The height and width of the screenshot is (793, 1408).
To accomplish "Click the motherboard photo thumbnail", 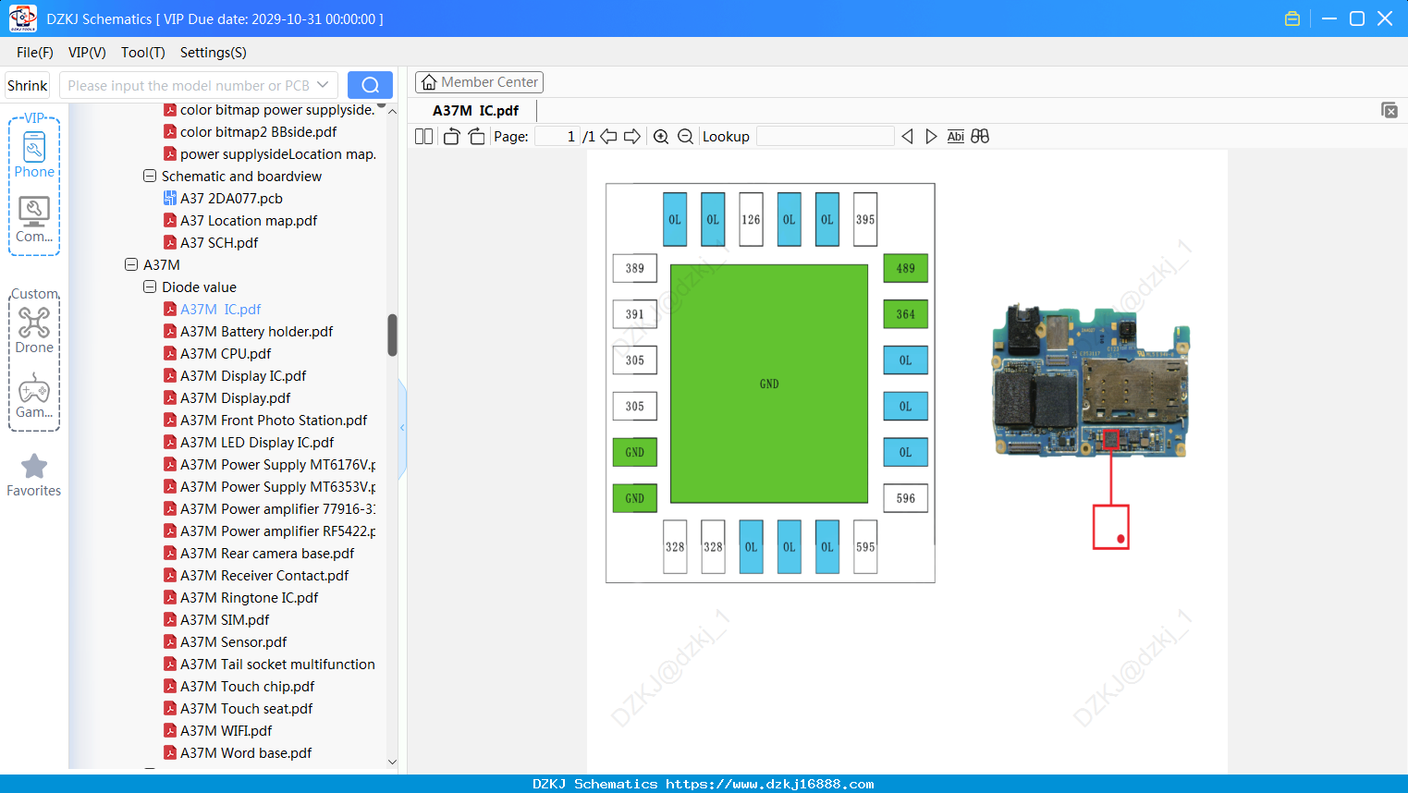I will pyautogui.click(x=1091, y=381).
